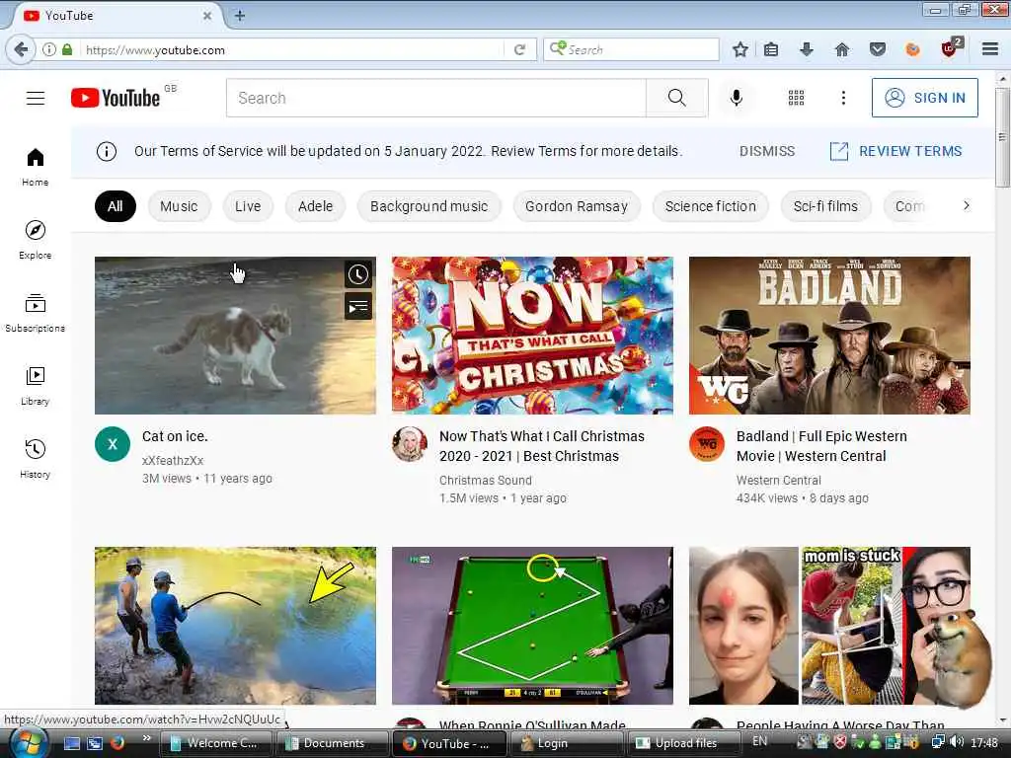This screenshot has width=1011, height=758.
Task: Click Watch Later clock on cat thumbnail
Action: click(x=358, y=274)
